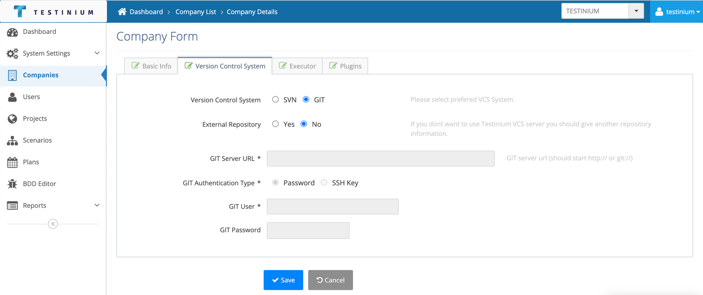
Task: Select the GIT radio button
Action: coord(306,99)
